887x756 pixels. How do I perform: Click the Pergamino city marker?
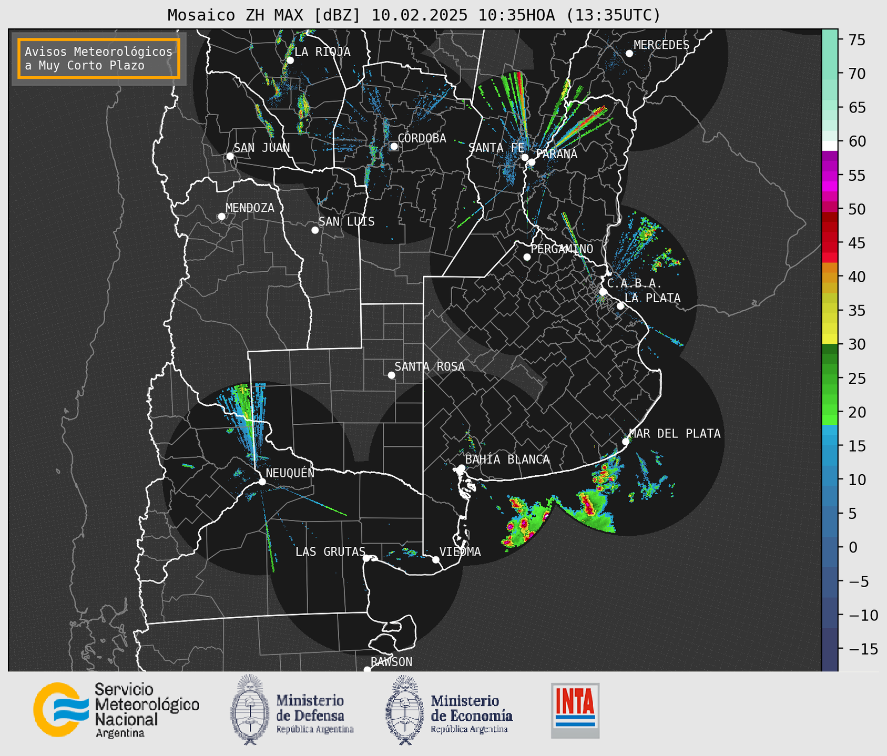(x=527, y=257)
